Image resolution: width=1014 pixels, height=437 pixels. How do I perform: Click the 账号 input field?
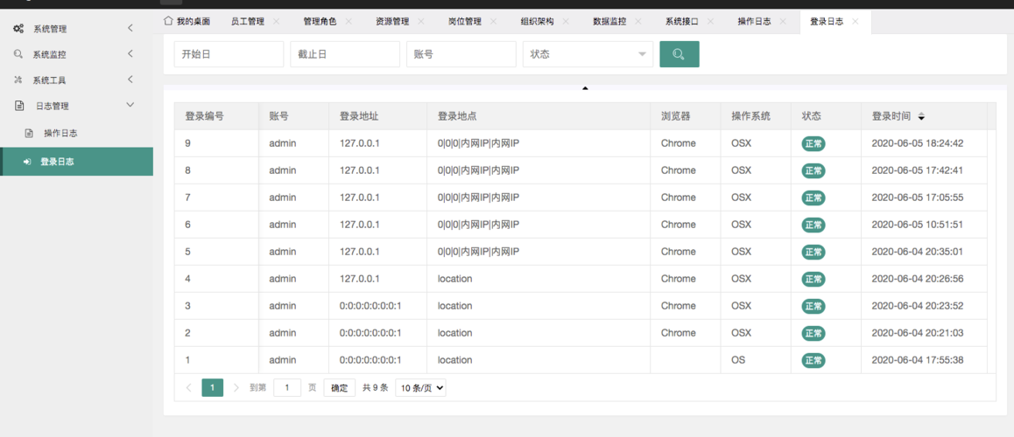(461, 54)
